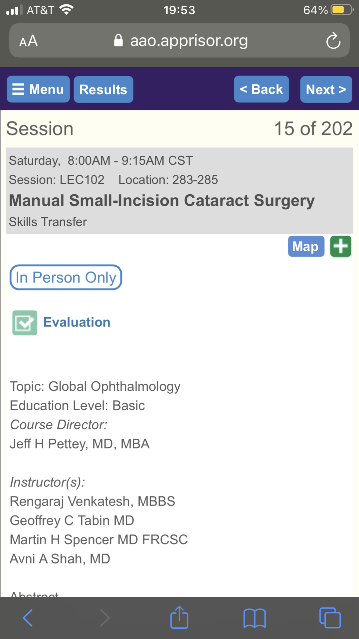Open the Evaluation link

tap(77, 322)
